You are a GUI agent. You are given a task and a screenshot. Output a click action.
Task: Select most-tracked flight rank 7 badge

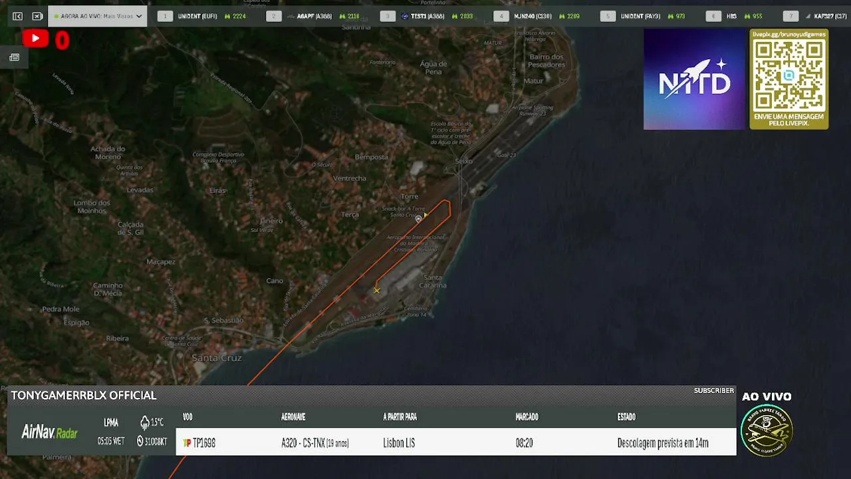point(790,16)
